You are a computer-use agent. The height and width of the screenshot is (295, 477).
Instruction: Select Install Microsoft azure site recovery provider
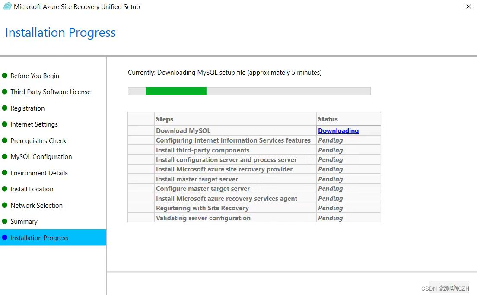click(254, 169)
